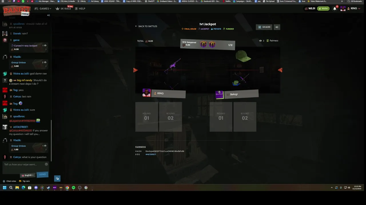Click the purple rifle item in KING's reel

point(173,66)
